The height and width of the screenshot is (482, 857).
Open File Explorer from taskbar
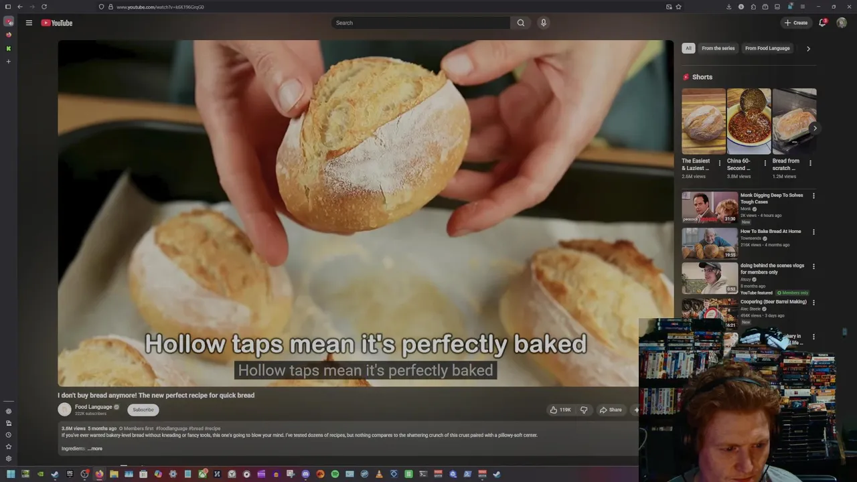(x=114, y=474)
